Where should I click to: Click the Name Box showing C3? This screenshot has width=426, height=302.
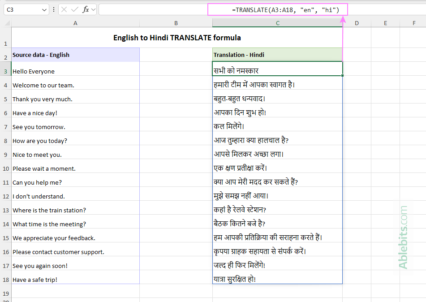click(x=26, y=10)
